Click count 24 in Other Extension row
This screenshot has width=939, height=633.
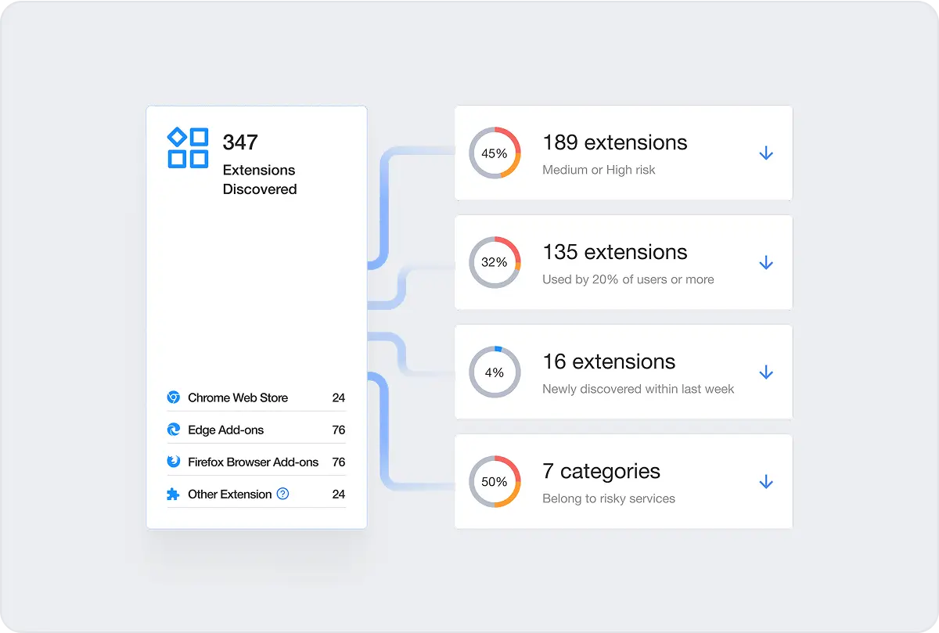tap(338, 494)
